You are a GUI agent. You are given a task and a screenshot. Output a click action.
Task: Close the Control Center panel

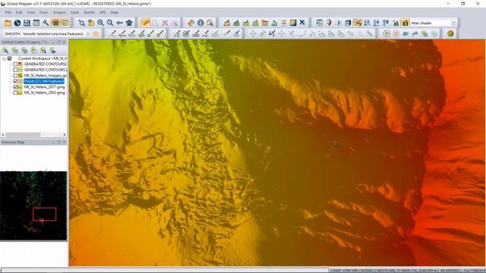(64, 42)
